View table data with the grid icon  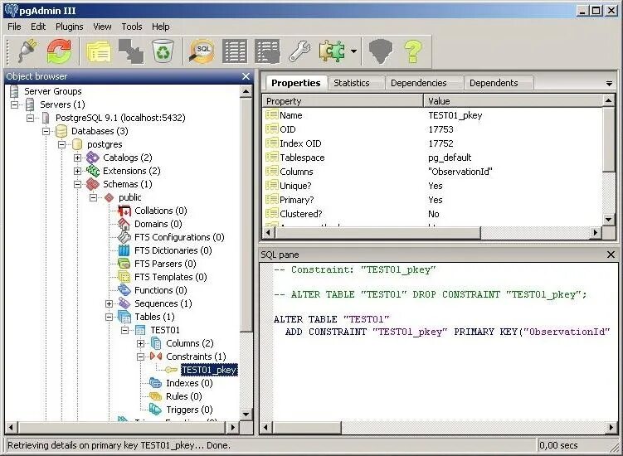[x=235, y=51]
